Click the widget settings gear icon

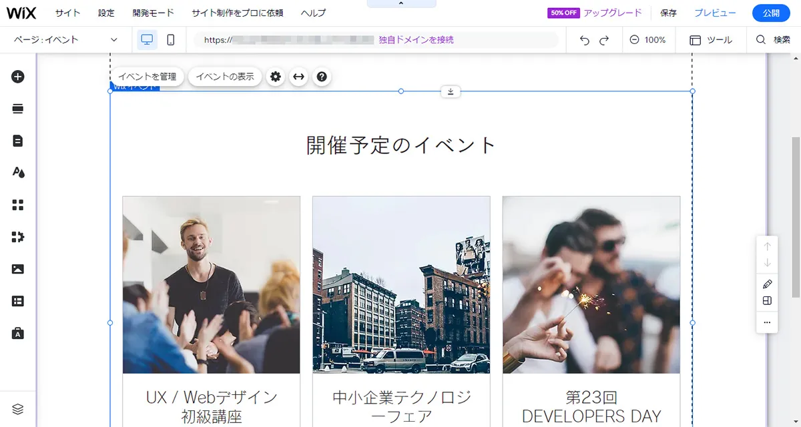pos(276,77)
